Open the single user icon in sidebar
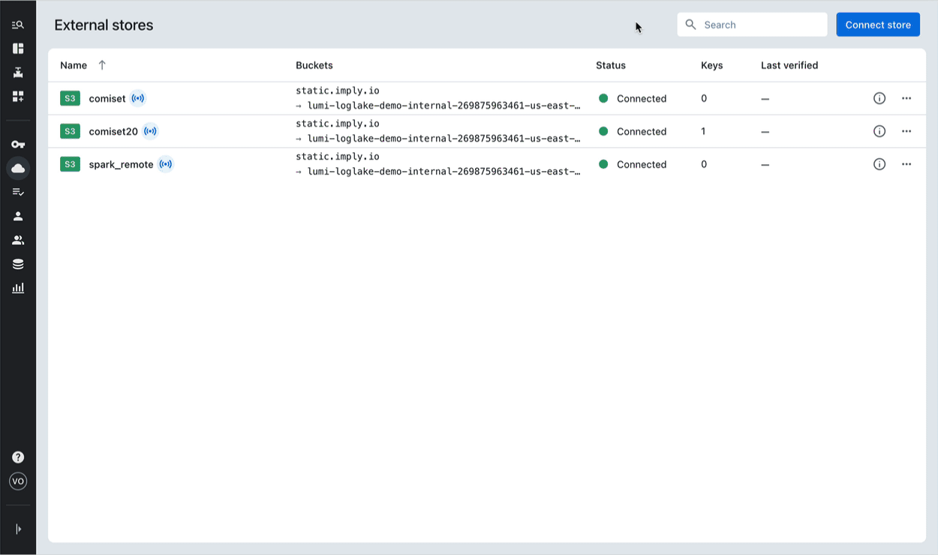 click(18, 216)
